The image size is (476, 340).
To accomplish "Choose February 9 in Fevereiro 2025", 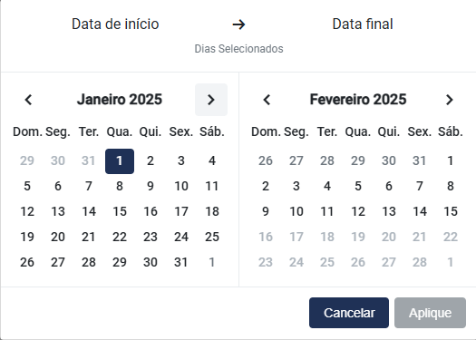I will pos(266,211).
